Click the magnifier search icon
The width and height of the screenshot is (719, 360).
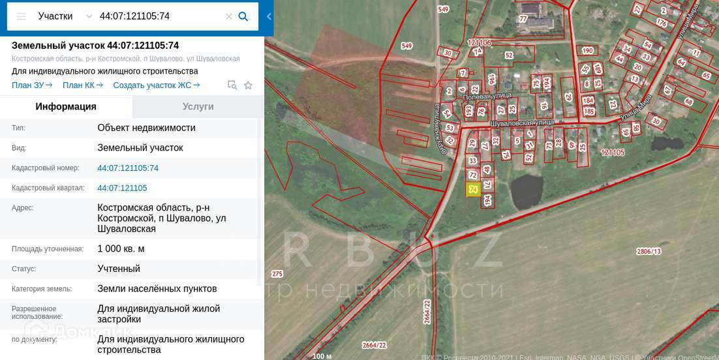pyautogui.click(x=243, y=16)
